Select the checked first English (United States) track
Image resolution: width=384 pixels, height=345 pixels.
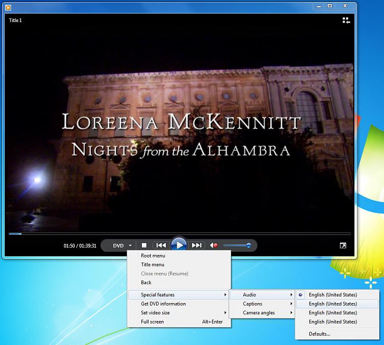pyautogui.click(x=337, y=294)
